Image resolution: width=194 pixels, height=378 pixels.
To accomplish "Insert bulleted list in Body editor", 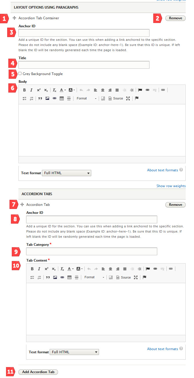I will pyautogui.click(x=25, y=98).
